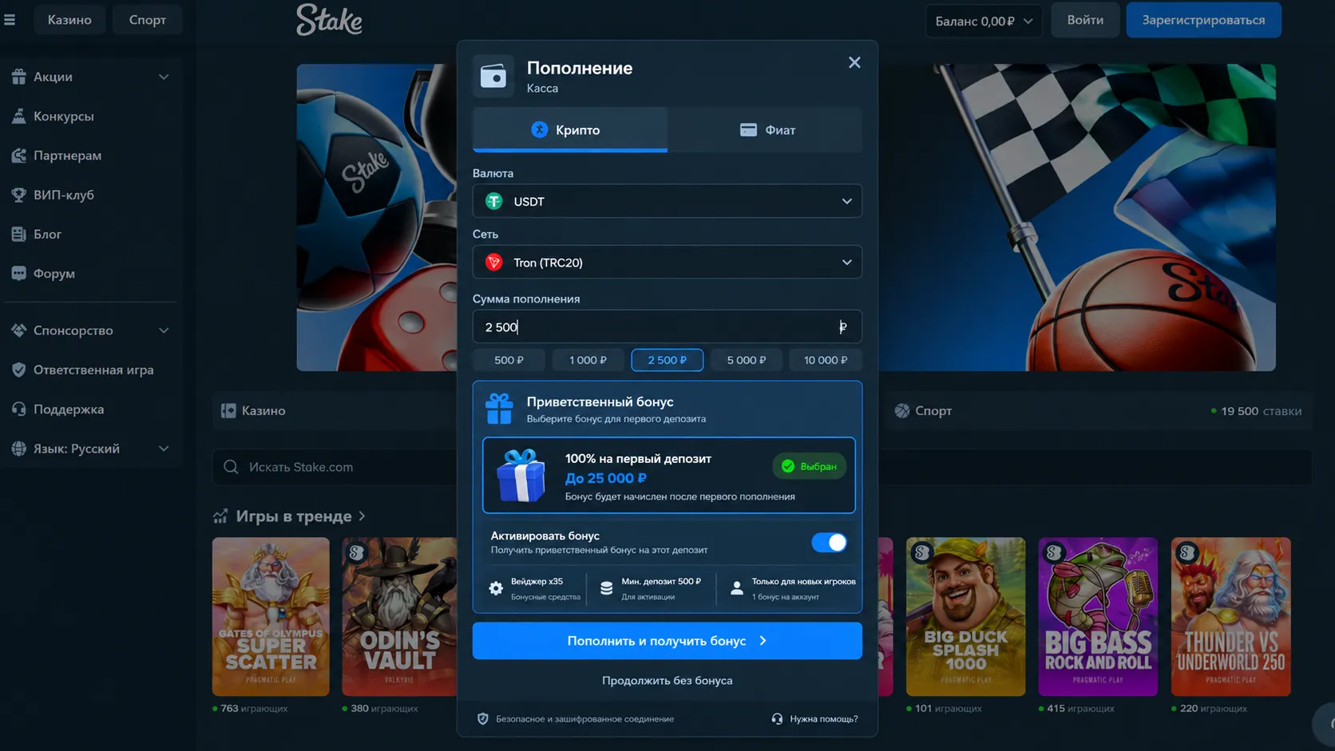Click the USDT coin icon
Image resolution: width=1335 pixels, height=751 pixels.
click(494, 201)
